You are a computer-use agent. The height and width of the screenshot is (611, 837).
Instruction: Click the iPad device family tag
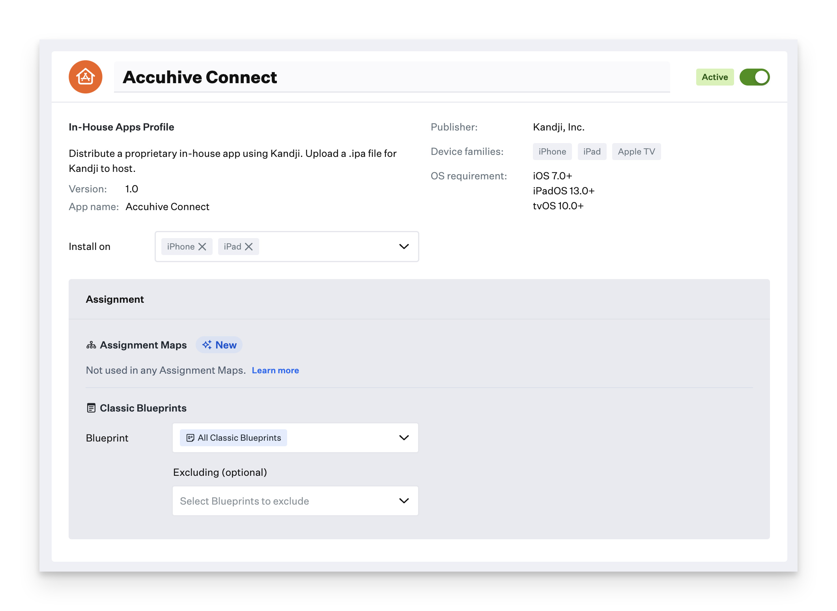pyautogui.click(x=592, y=152)
